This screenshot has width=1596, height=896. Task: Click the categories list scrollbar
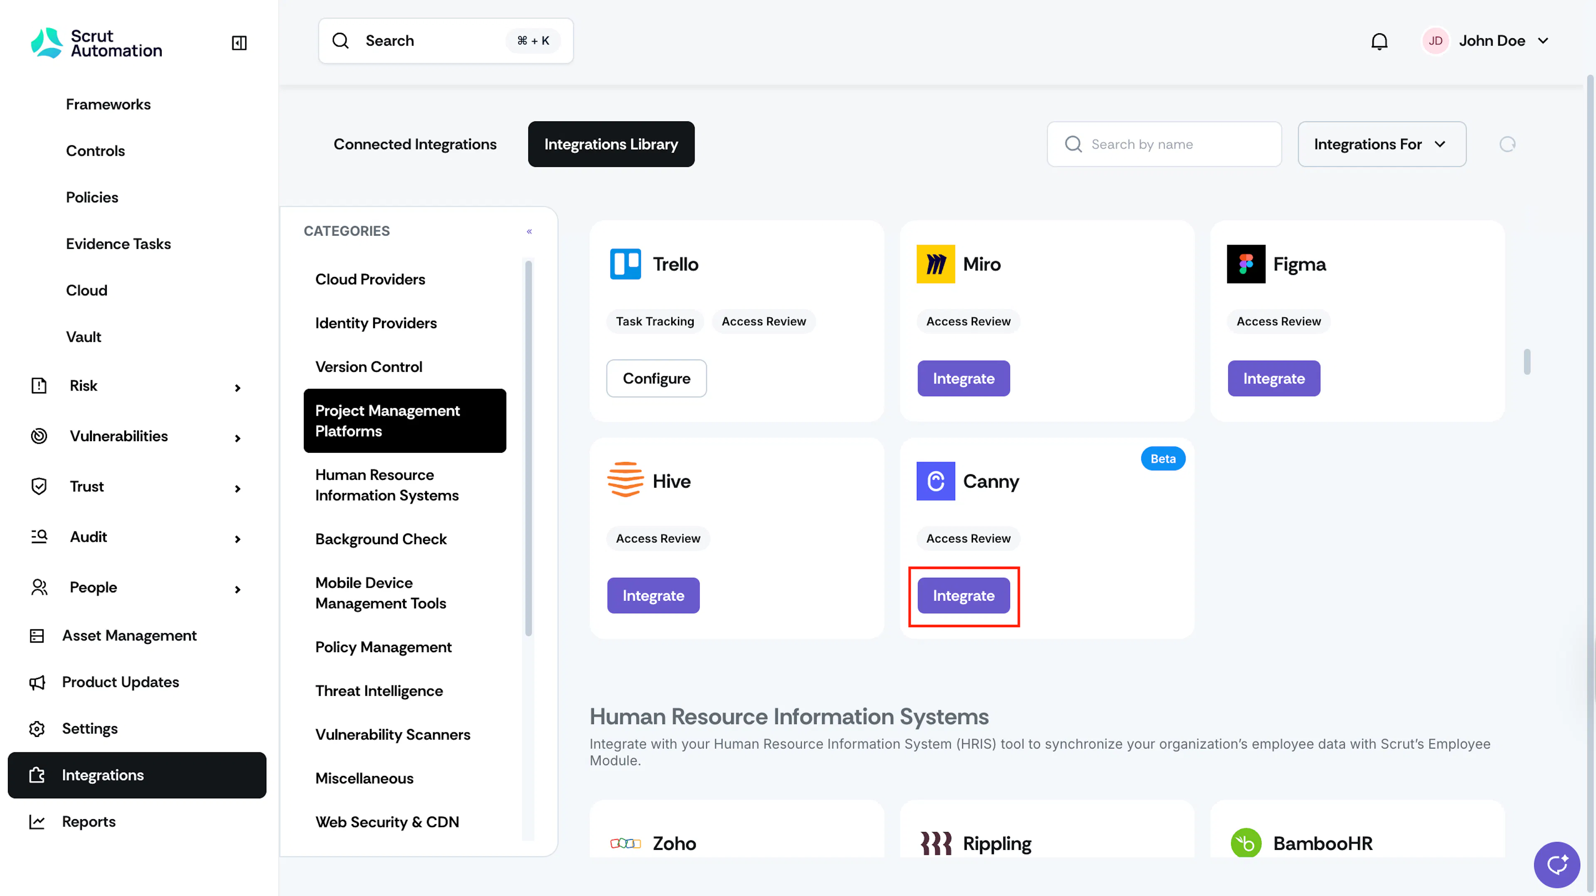click(529, 448)
